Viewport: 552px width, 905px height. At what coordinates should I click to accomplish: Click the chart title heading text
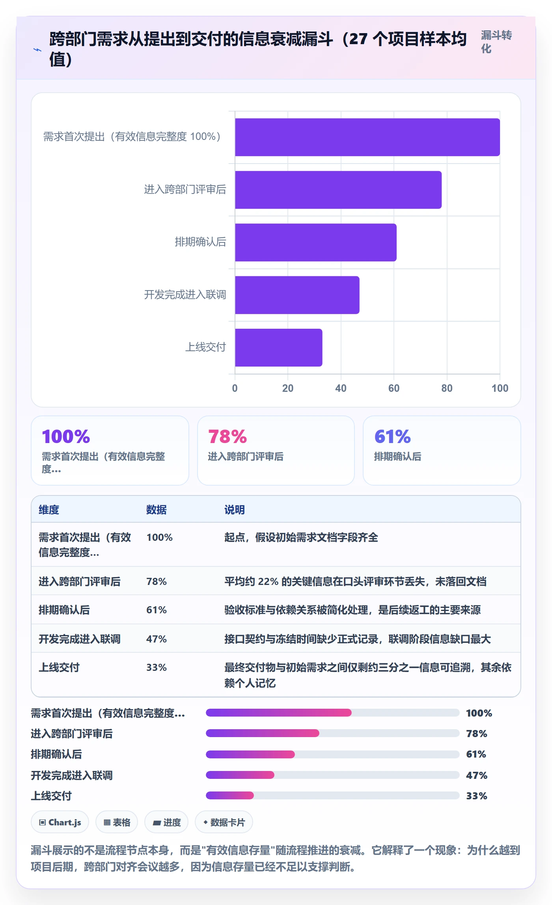258,49
